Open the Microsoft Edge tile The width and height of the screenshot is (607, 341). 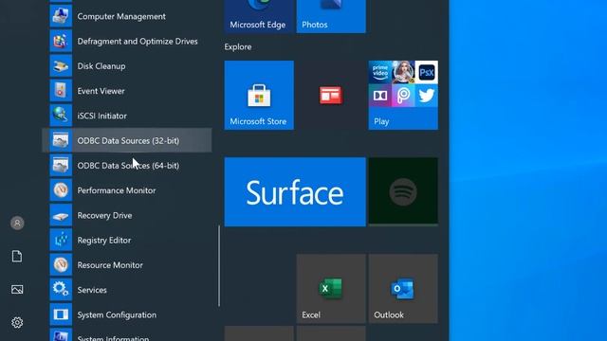(259, 16)
